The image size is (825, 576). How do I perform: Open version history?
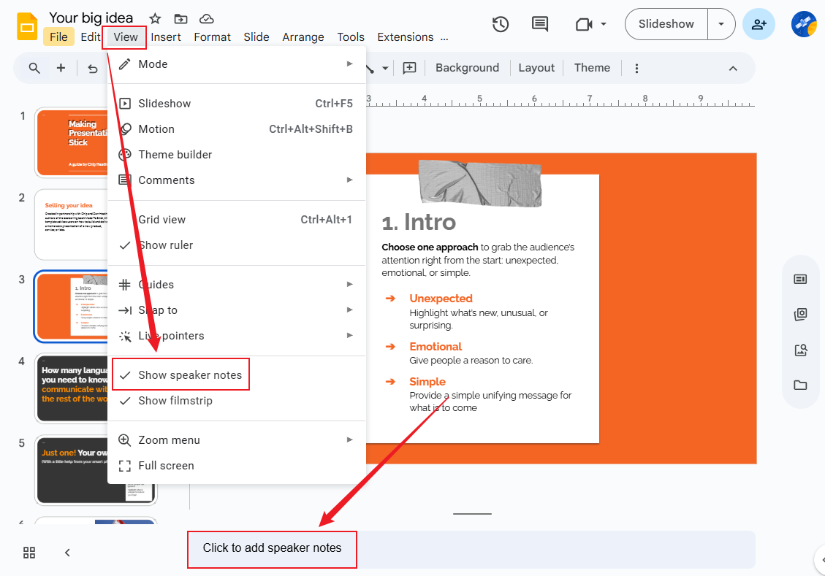tap(501, 24)
